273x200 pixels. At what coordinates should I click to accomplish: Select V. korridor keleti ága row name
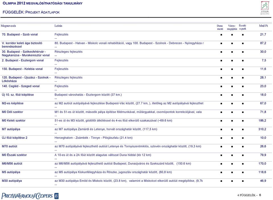tap(22, 45)
